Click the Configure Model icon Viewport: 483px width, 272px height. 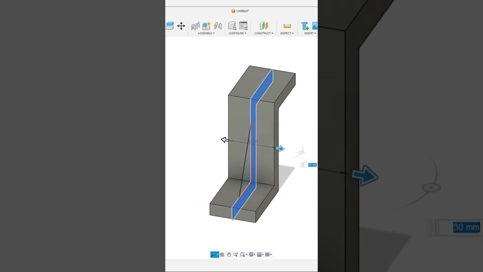(232, 26)
